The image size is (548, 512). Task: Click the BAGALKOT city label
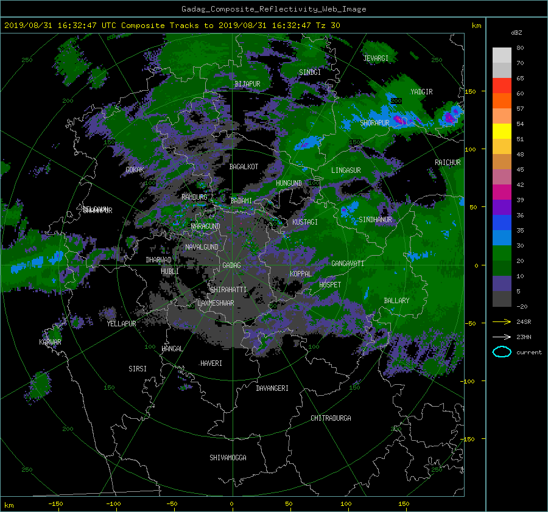click(x=244, y=167)
